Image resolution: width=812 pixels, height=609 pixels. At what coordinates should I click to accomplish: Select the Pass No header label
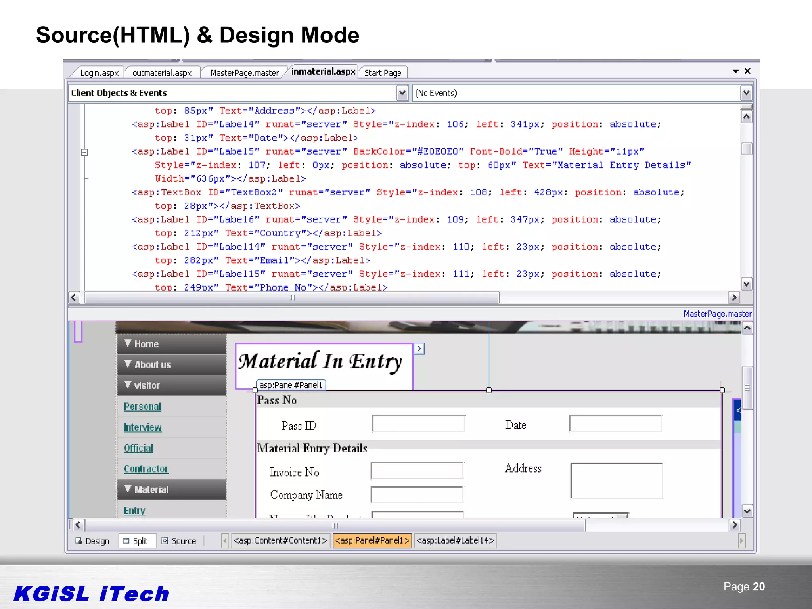click(x=277, y=400)
